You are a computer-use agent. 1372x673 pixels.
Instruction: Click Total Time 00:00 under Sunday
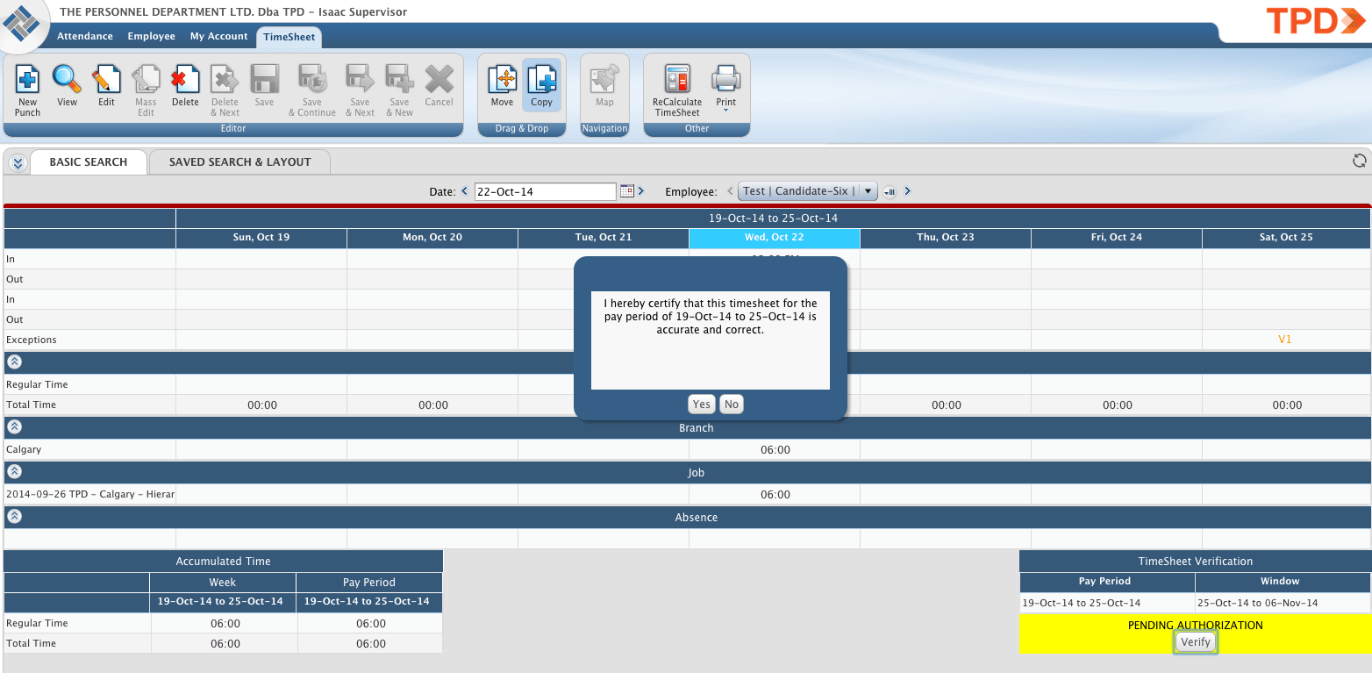tap(262, 405)
